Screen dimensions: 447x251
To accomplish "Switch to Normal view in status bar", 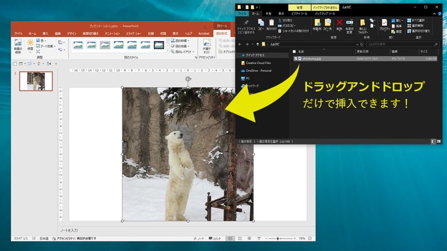I will coord(230,238).
